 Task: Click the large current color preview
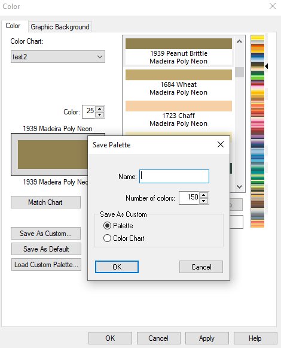click(x=53, y=155)
